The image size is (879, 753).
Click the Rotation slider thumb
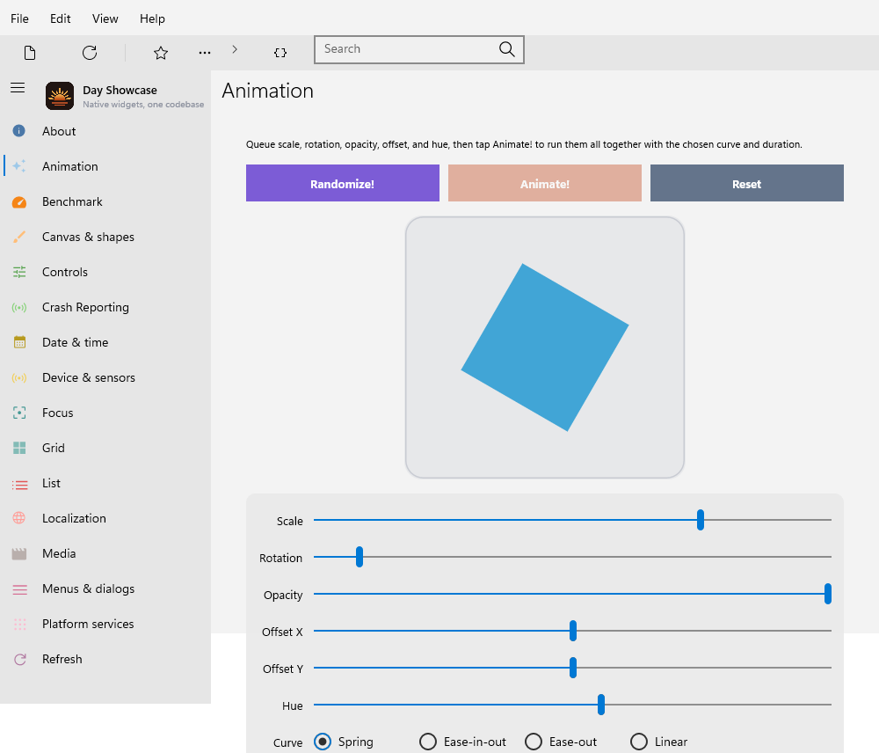360,557
